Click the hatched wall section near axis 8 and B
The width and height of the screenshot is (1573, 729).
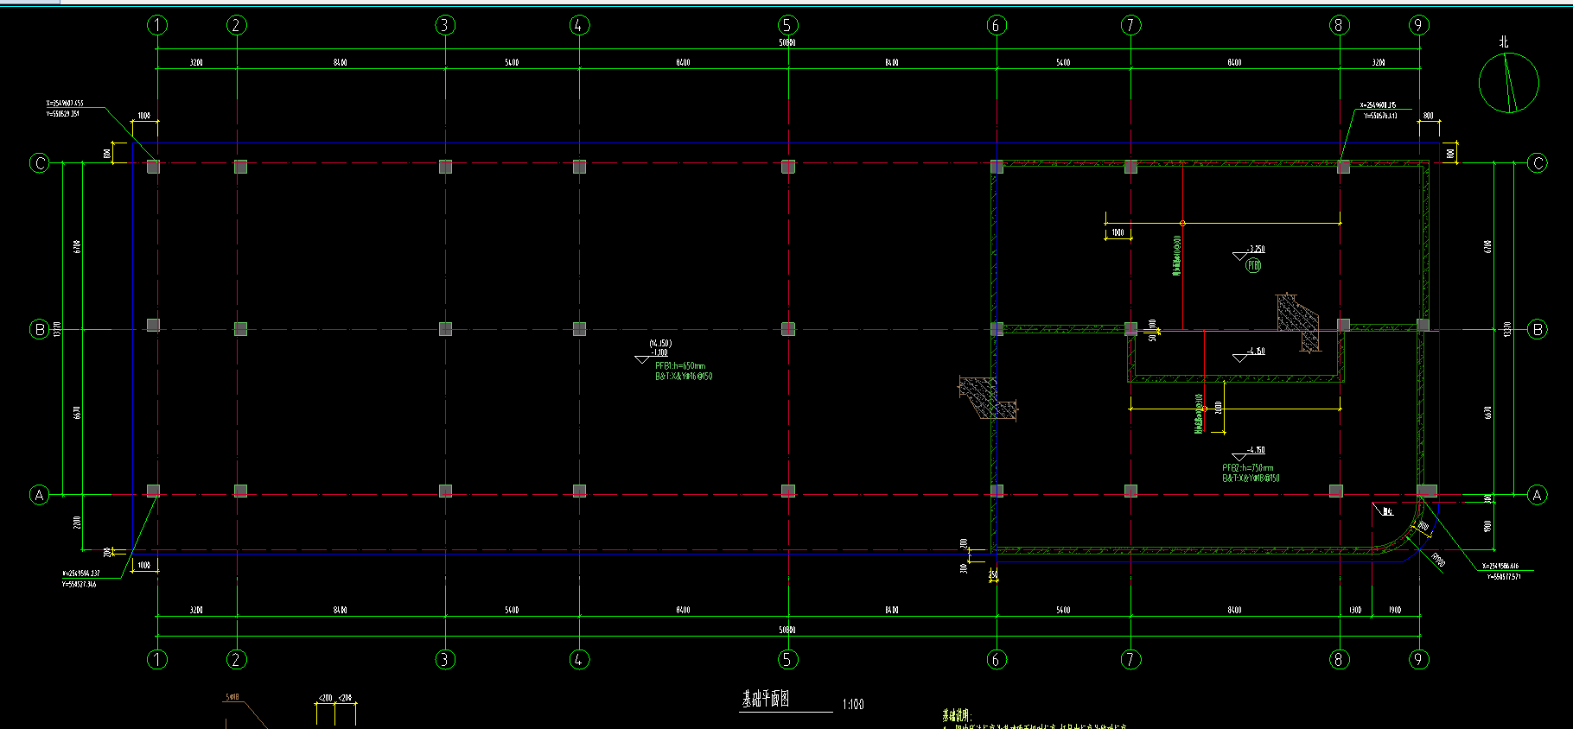[x=1298, y=323]
